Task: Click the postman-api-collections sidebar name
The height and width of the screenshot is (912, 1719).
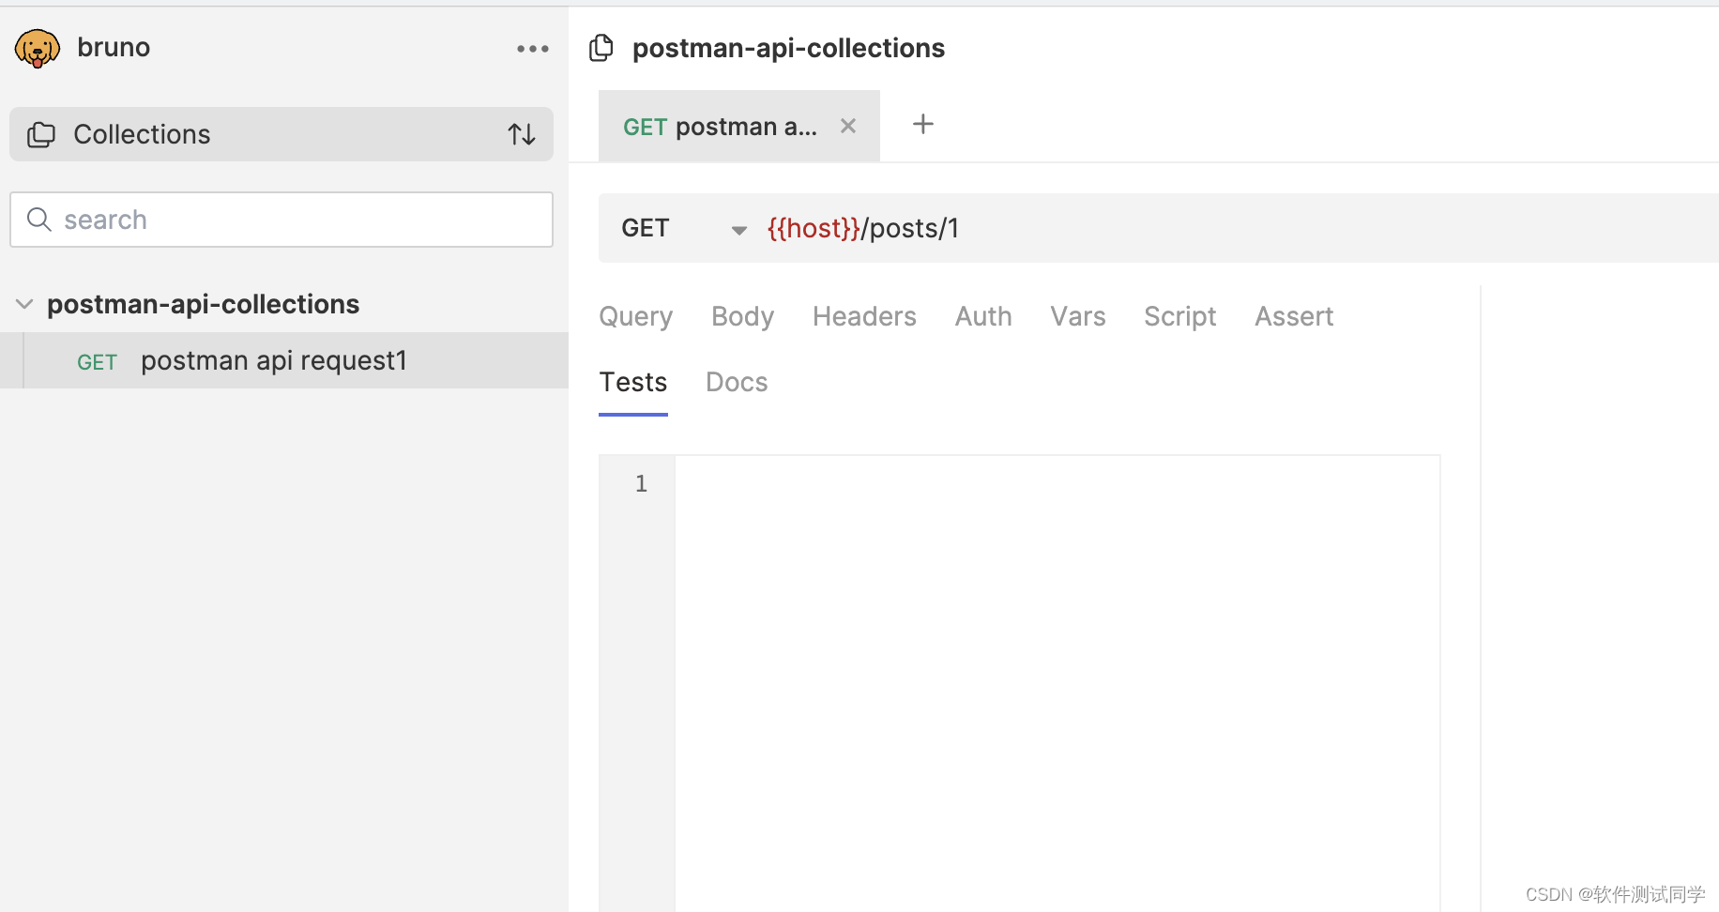Action: pos(204,304)
